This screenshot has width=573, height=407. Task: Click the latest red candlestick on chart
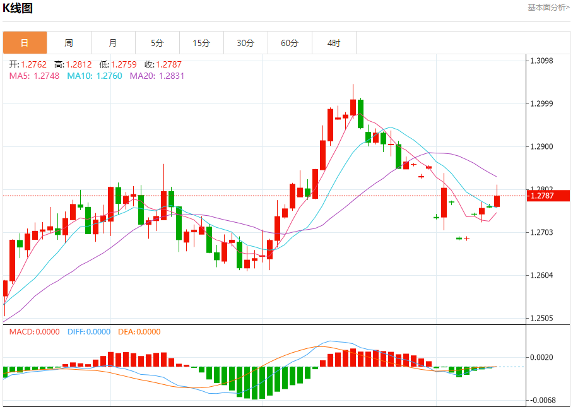click(x=497, y=201)
